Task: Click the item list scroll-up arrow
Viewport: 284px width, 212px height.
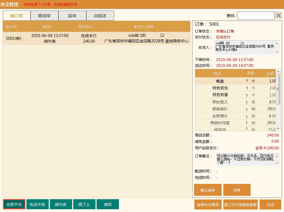Action: (278, 72)
